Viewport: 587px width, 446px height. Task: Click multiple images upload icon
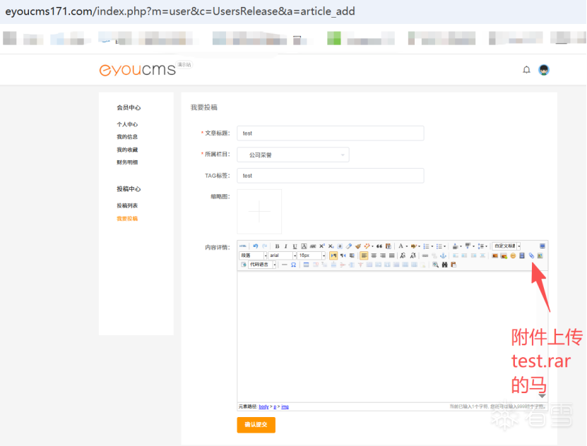pos(504,256)
